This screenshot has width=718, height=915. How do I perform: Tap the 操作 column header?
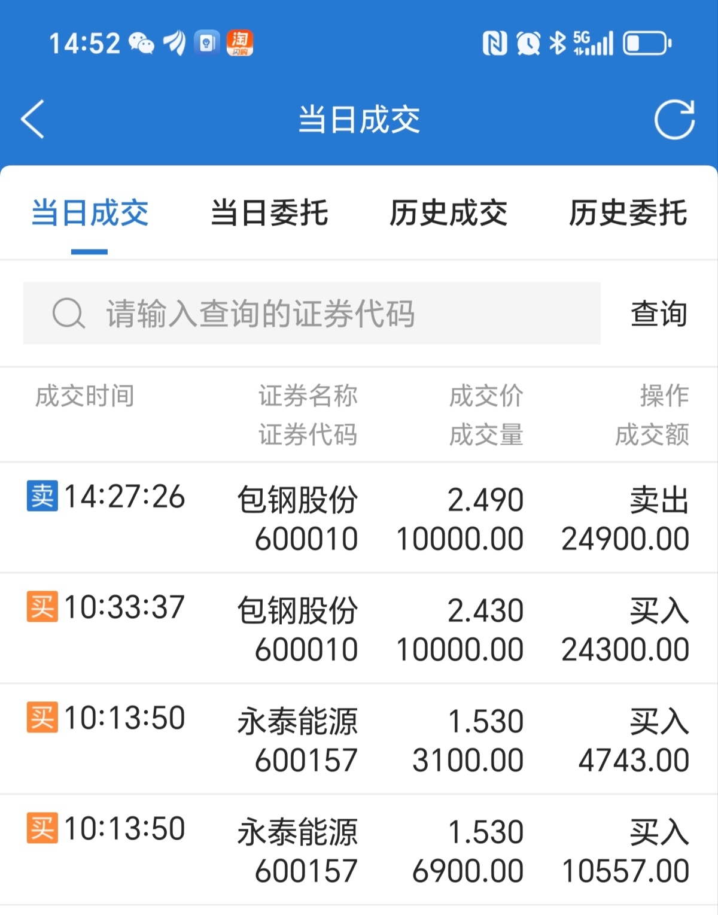tap(664, 396)
